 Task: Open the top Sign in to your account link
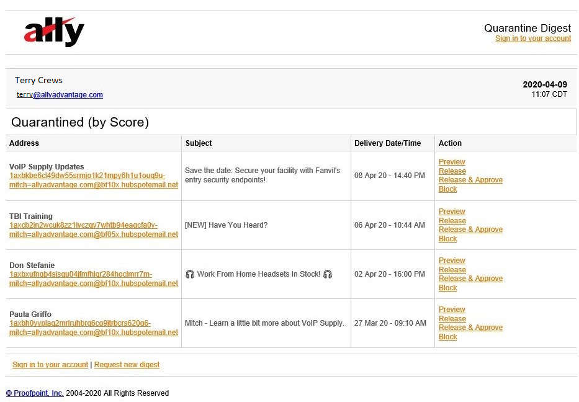click(x=533, y=38)
